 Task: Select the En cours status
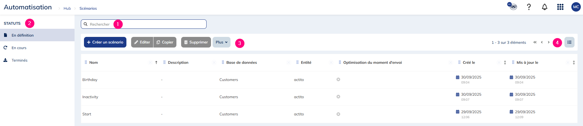(x=19, y=48)
